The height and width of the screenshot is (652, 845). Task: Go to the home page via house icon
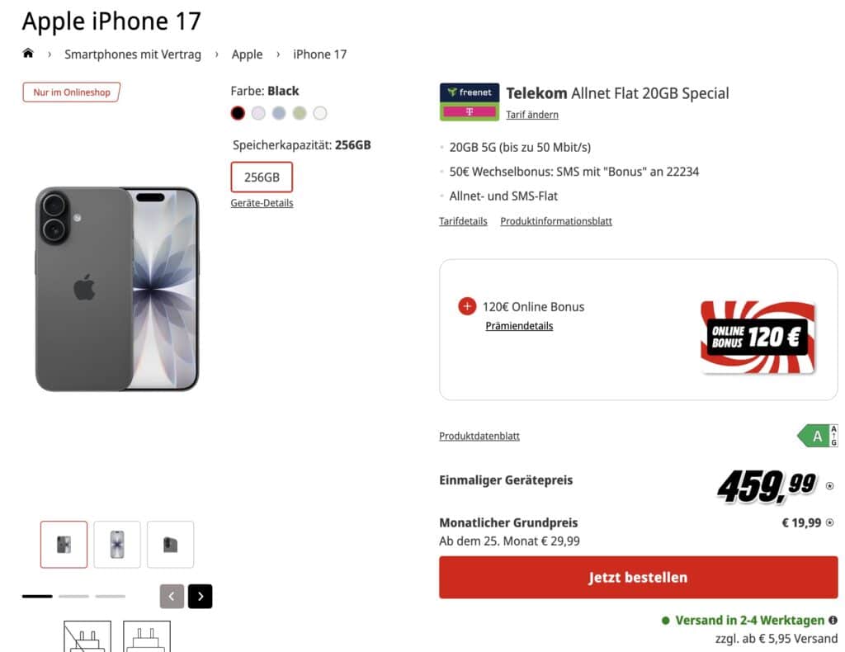[28, 53]
